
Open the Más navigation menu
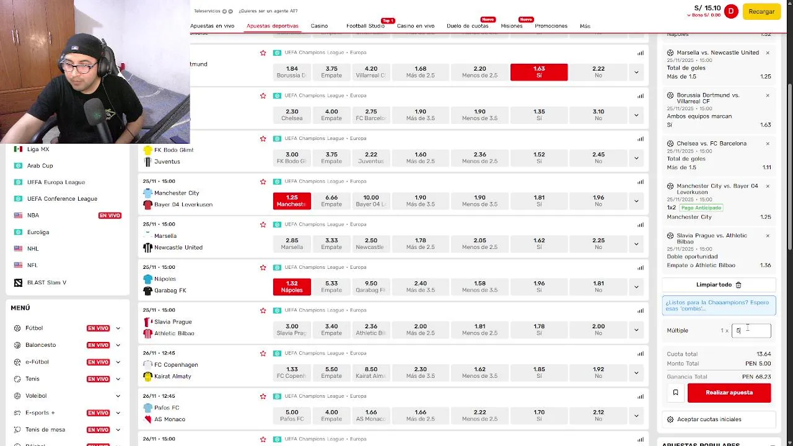click(x=585, y=26)
